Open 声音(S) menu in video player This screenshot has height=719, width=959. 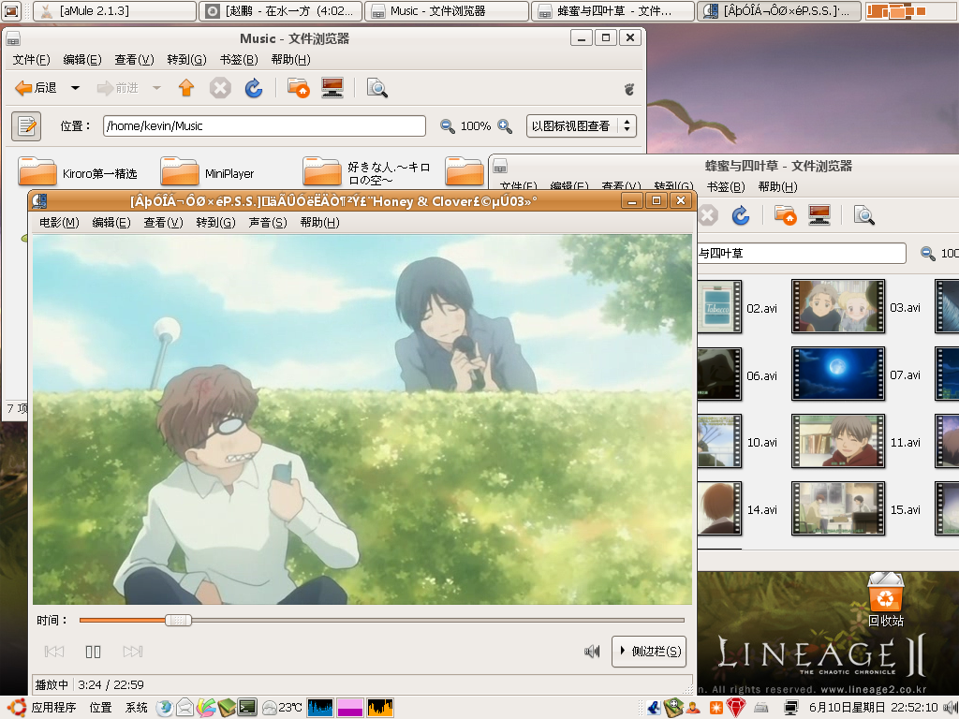tap(268, 223)
